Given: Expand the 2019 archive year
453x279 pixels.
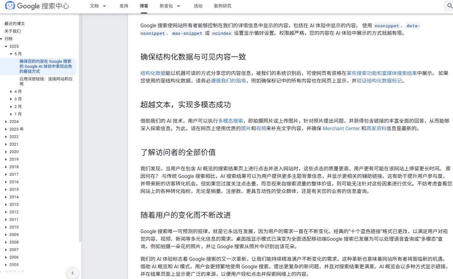Looking at the screenshot, I should click(x=6, y=159).
